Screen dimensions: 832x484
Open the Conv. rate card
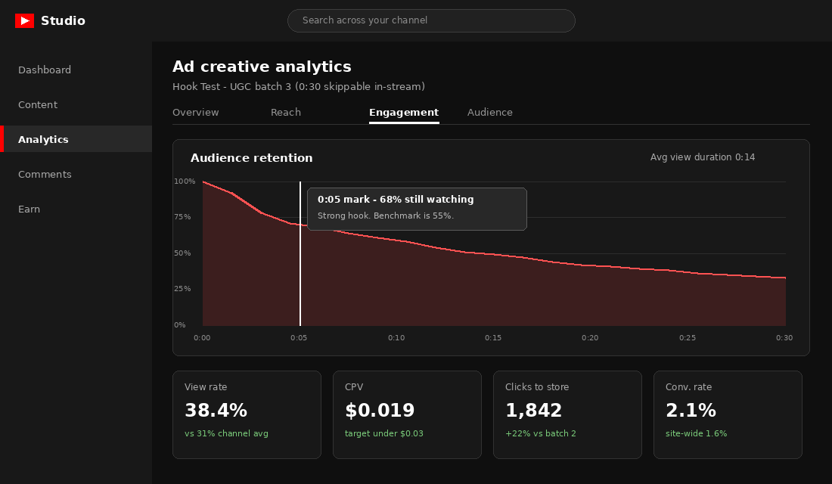(728, 414)
